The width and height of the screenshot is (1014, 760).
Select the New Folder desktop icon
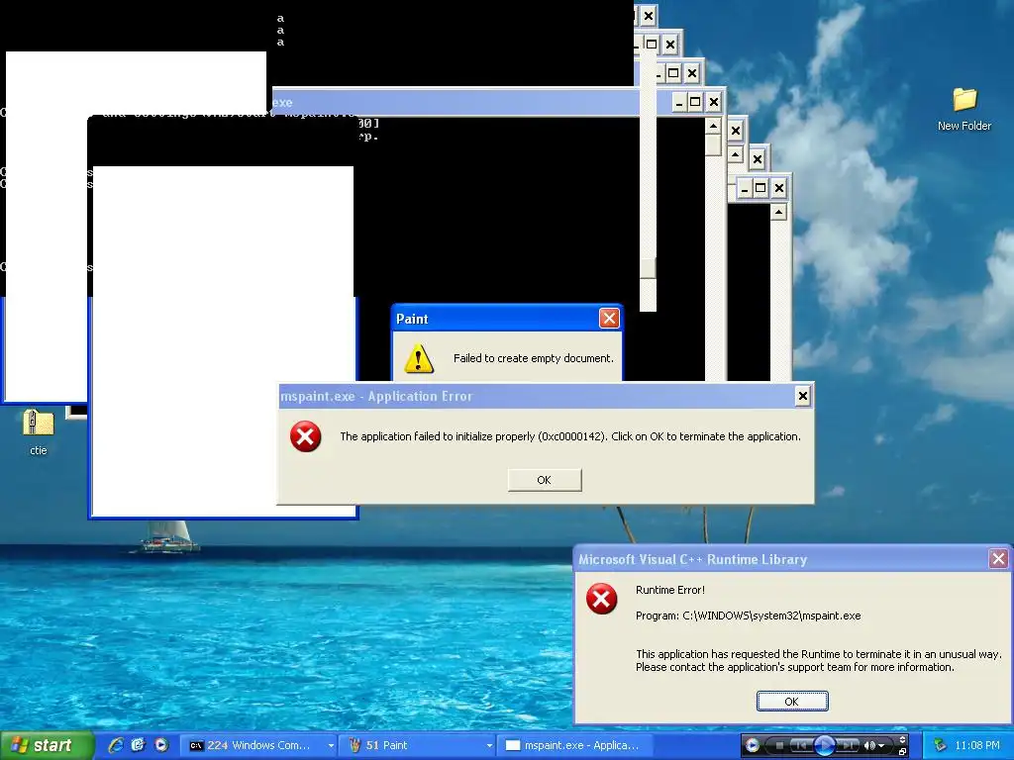pyautogui.click(x=964, y=109)
